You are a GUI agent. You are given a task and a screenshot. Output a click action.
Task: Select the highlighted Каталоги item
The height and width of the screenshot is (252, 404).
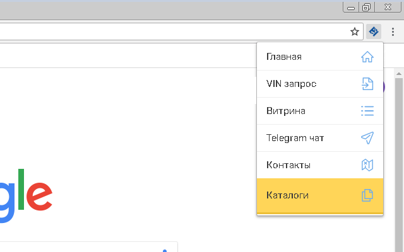tap(288, 195)
